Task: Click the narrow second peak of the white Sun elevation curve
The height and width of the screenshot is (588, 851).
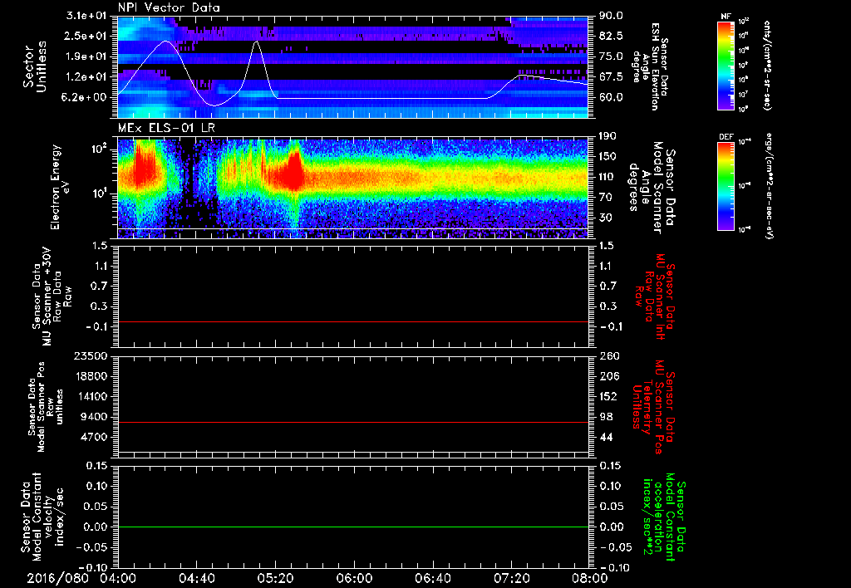Action: 256,42
